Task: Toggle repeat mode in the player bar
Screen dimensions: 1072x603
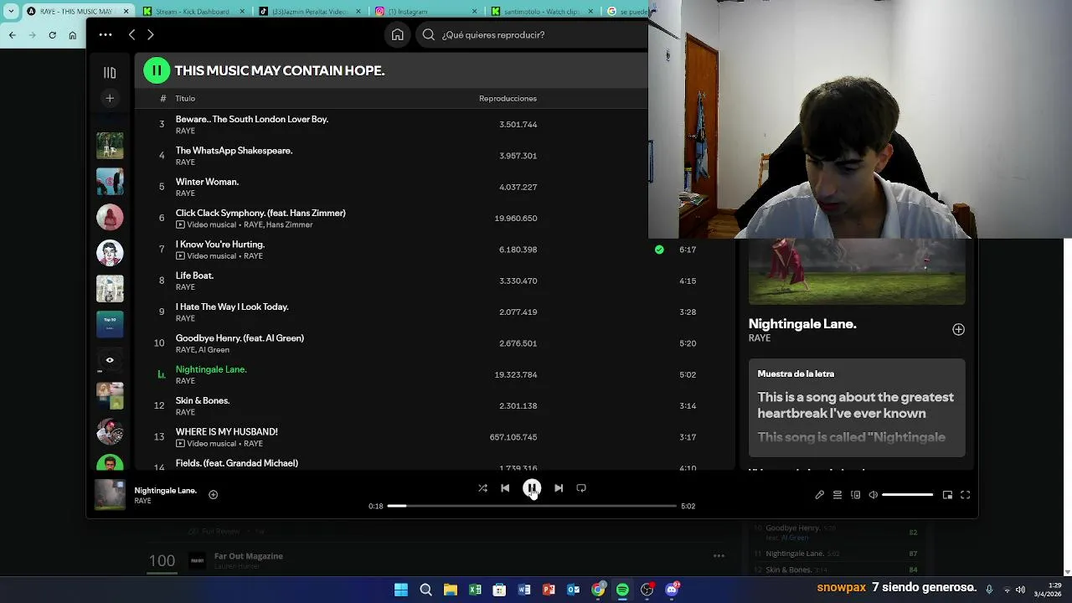Action: point(581,488)
